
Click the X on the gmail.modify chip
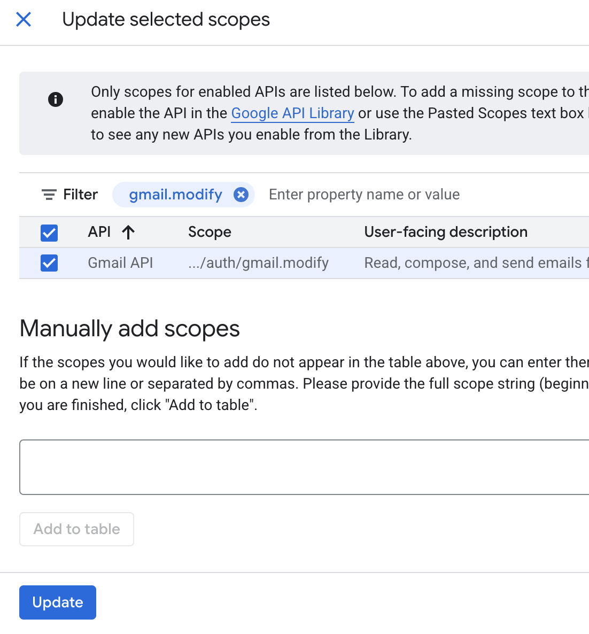point(241,195)
